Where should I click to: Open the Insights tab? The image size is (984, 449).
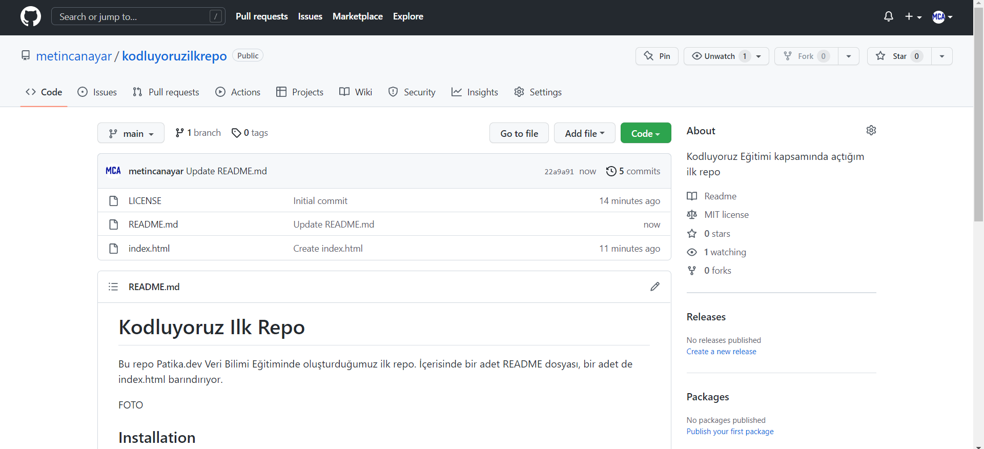475,92
